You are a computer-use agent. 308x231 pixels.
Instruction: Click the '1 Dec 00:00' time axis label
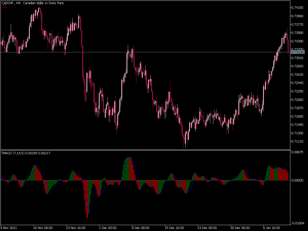coord(108,228)
